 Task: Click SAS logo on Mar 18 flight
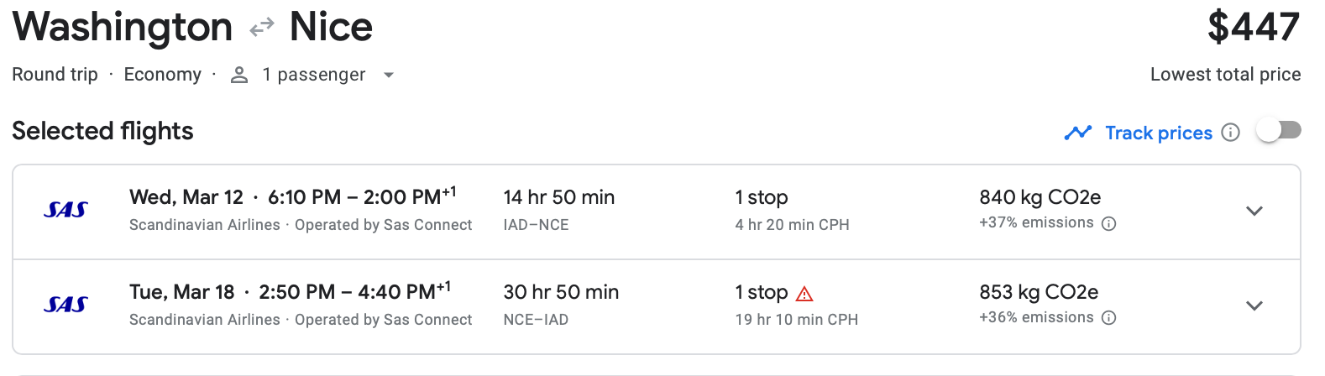tap(65, 305)
